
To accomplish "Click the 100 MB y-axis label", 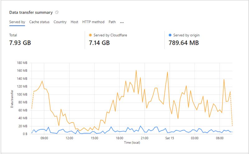I will point(22,94).
